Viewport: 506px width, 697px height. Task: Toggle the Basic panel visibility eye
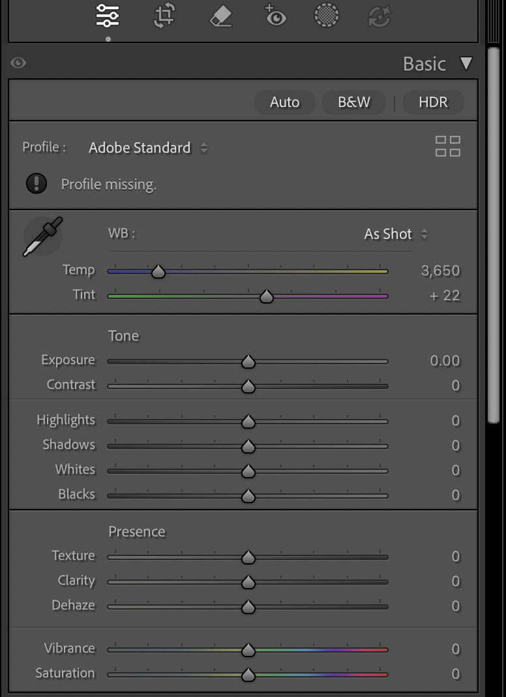18,63
